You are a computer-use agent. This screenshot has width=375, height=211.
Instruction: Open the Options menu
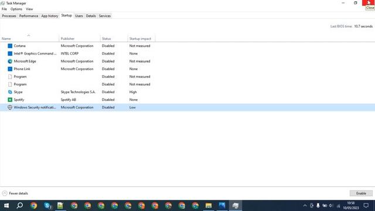click(x=16, y=9)
